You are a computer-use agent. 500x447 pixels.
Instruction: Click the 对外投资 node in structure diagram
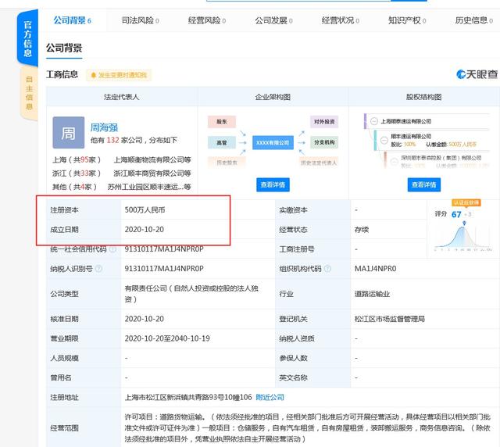coord(323,123)
